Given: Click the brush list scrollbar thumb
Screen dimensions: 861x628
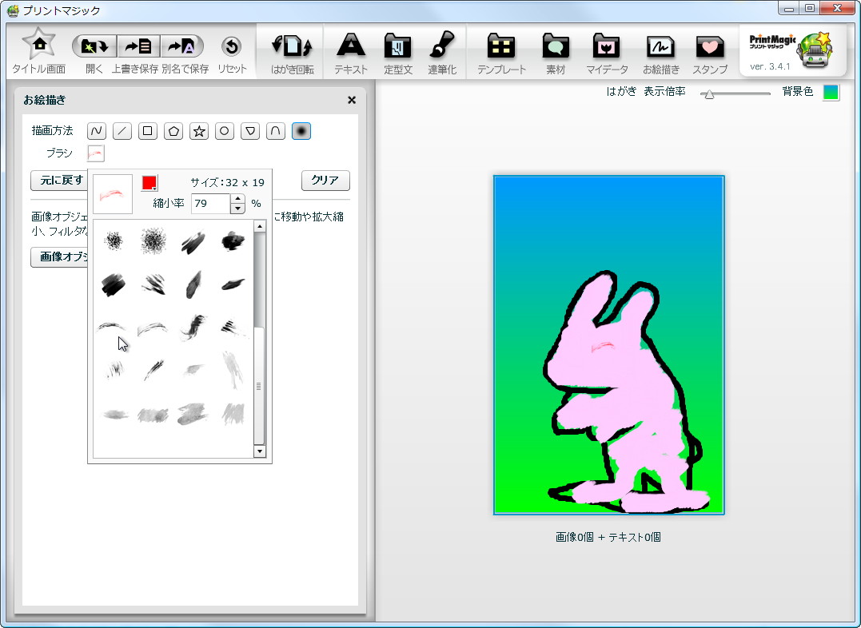Looking at the screenshot, I should (x=259, y=386).
